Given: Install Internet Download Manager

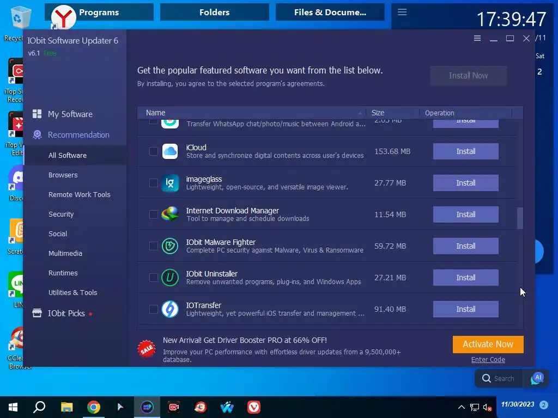Looking at the screenshot, I should (x=465, y=214).
